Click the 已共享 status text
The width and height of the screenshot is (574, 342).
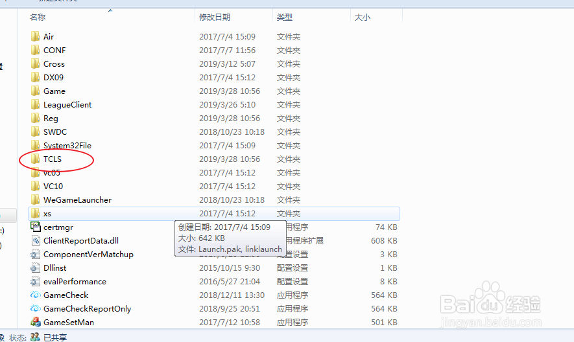click(55, 337)
